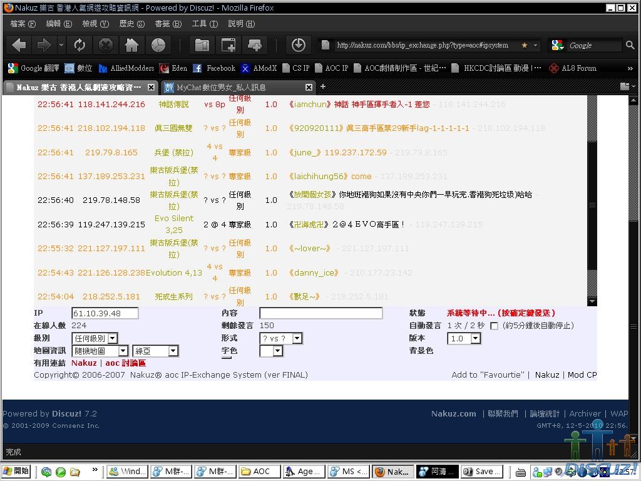
Task: Click the 內容 message input field
Action: click(x=320, y=313)
